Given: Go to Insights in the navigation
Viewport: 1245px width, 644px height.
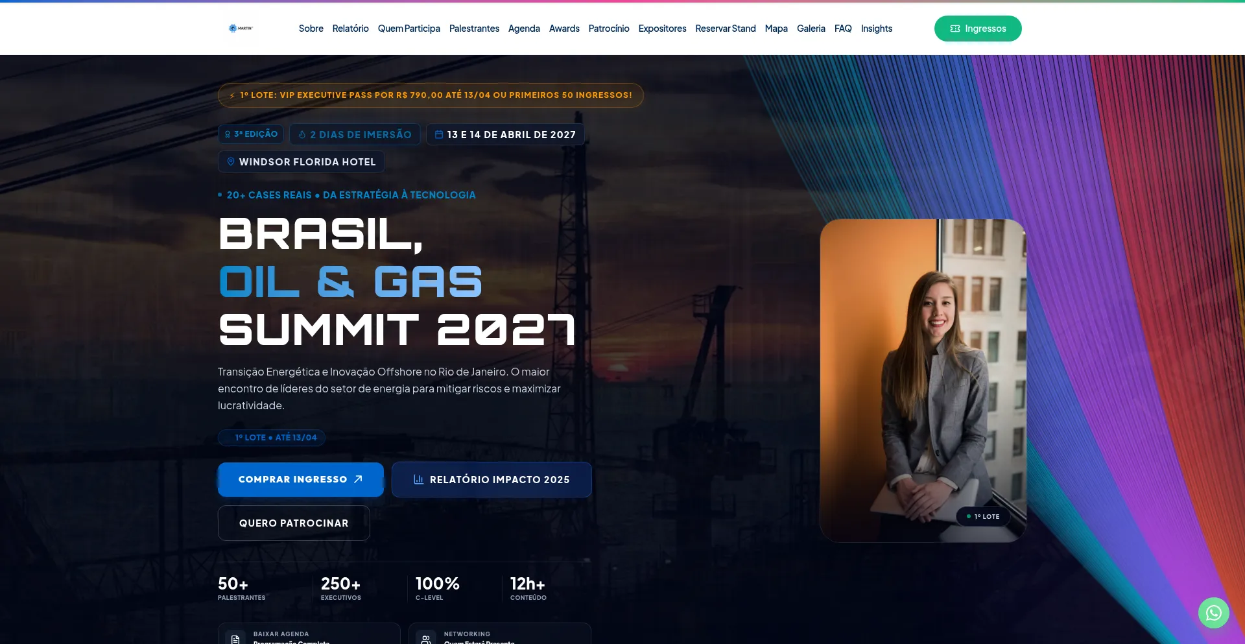Looking at the screenshot, I should 877,29.
